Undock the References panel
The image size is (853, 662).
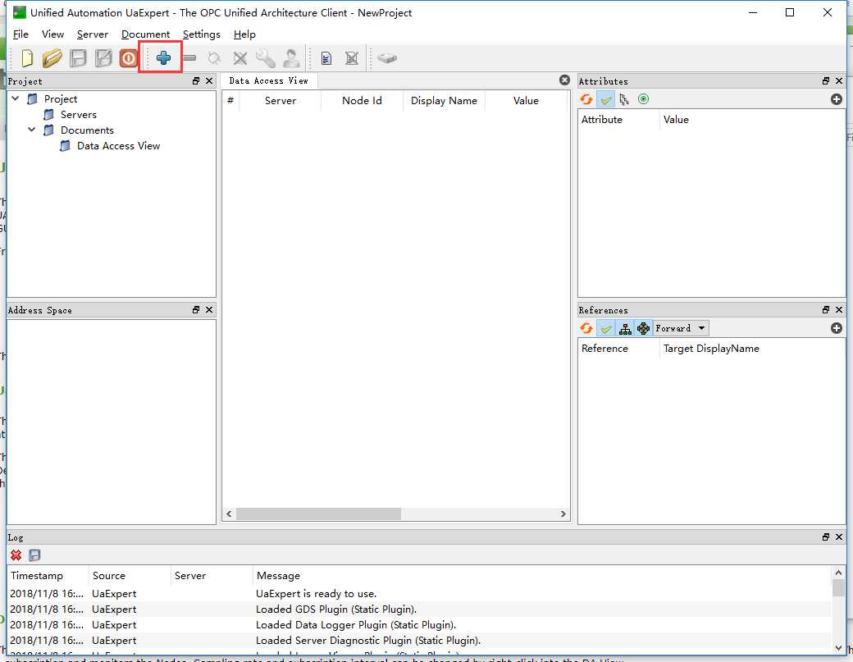[x=826, y=309]
